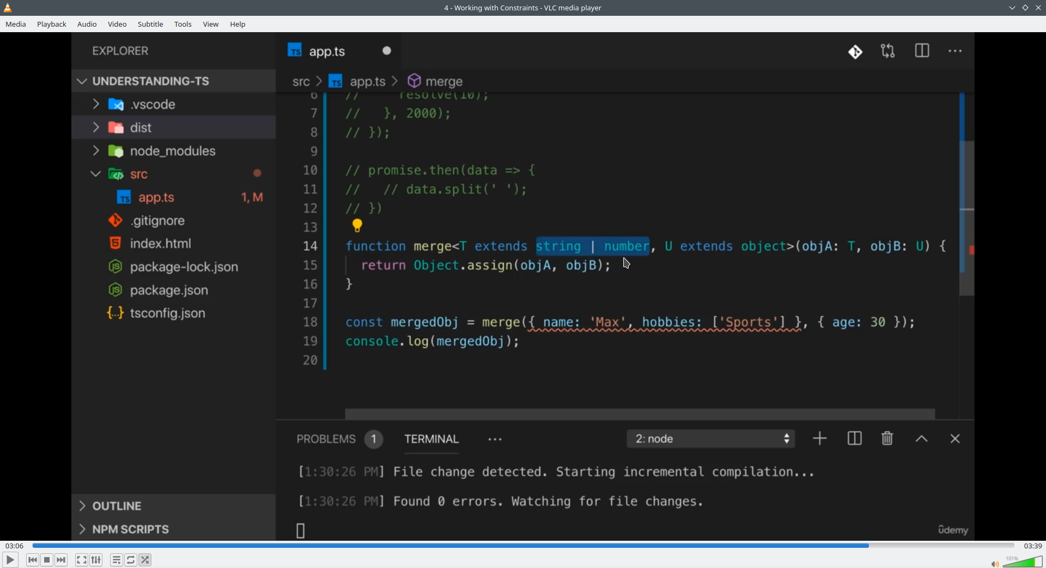Switch to the TERMINAL panel tab

click(x=431, y=439)
